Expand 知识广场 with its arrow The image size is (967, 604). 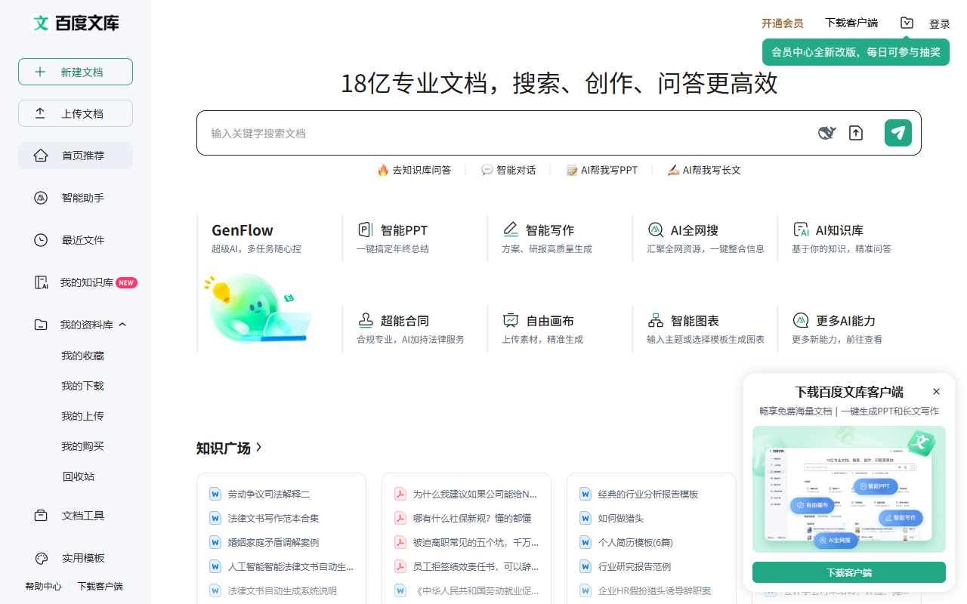(258, 447)
